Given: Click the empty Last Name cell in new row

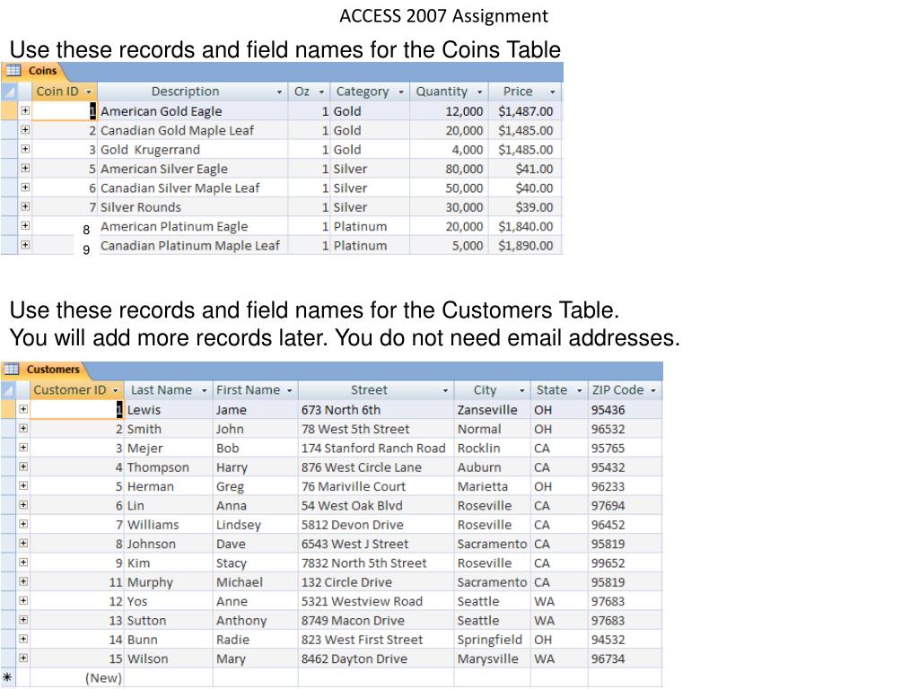Looking at the screenshot, I should click(x=169, y=678).
